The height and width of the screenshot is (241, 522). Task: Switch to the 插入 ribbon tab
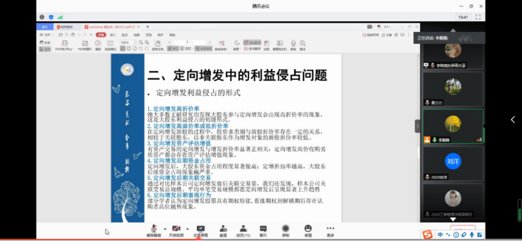tap(113, 35)
